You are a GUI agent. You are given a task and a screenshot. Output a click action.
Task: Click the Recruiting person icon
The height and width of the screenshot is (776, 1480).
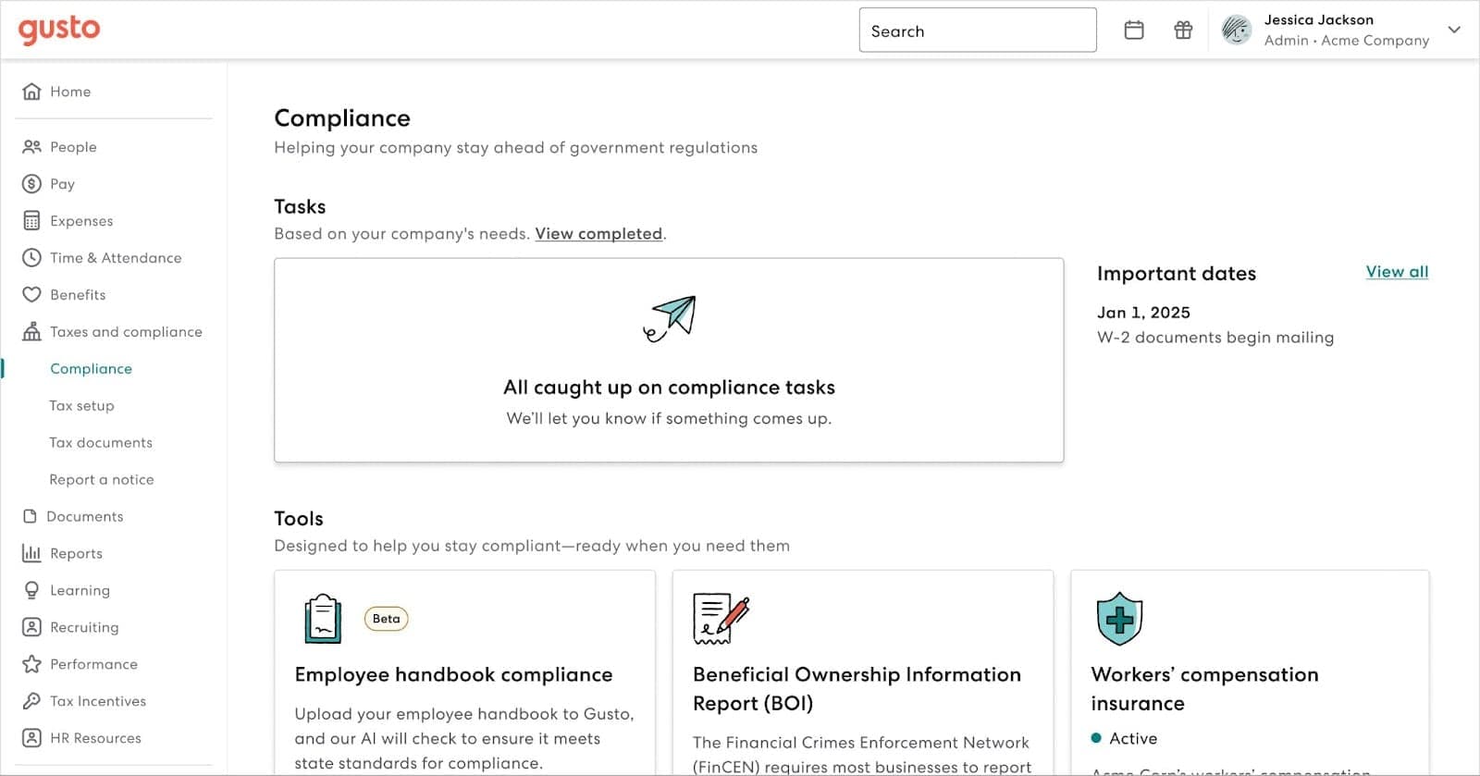[31, 627]
